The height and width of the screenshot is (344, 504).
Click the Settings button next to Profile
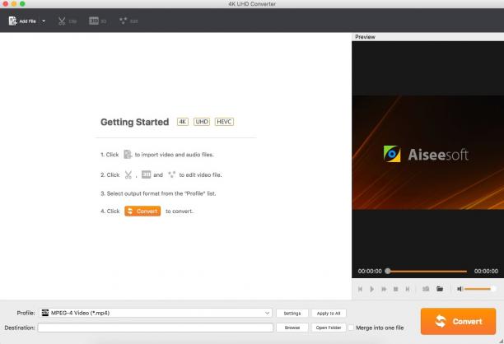pyautogui.click(x=292, y=314)
